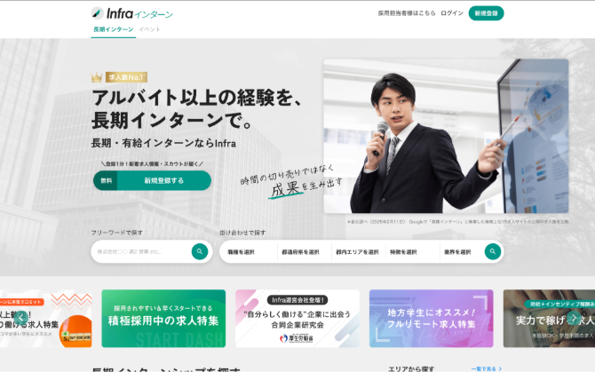
Task: Click the carousel right arrow
Action: coord(574,318)
